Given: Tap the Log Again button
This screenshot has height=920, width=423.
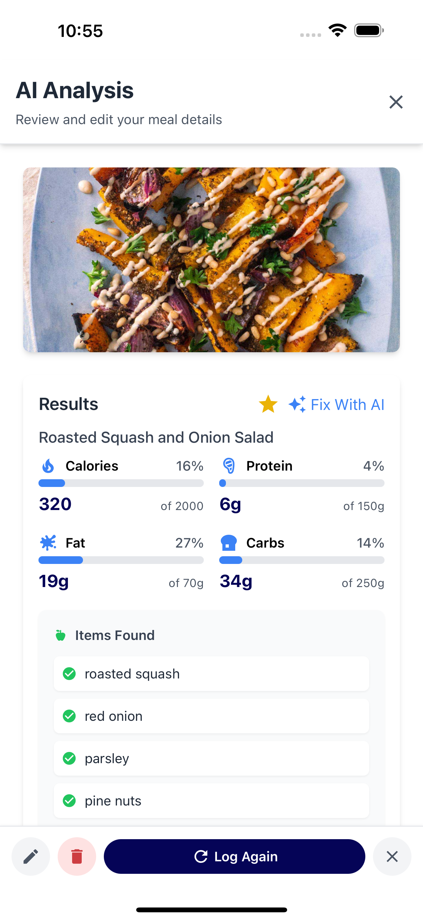Looking at the screenshot, I should (234, 856).
